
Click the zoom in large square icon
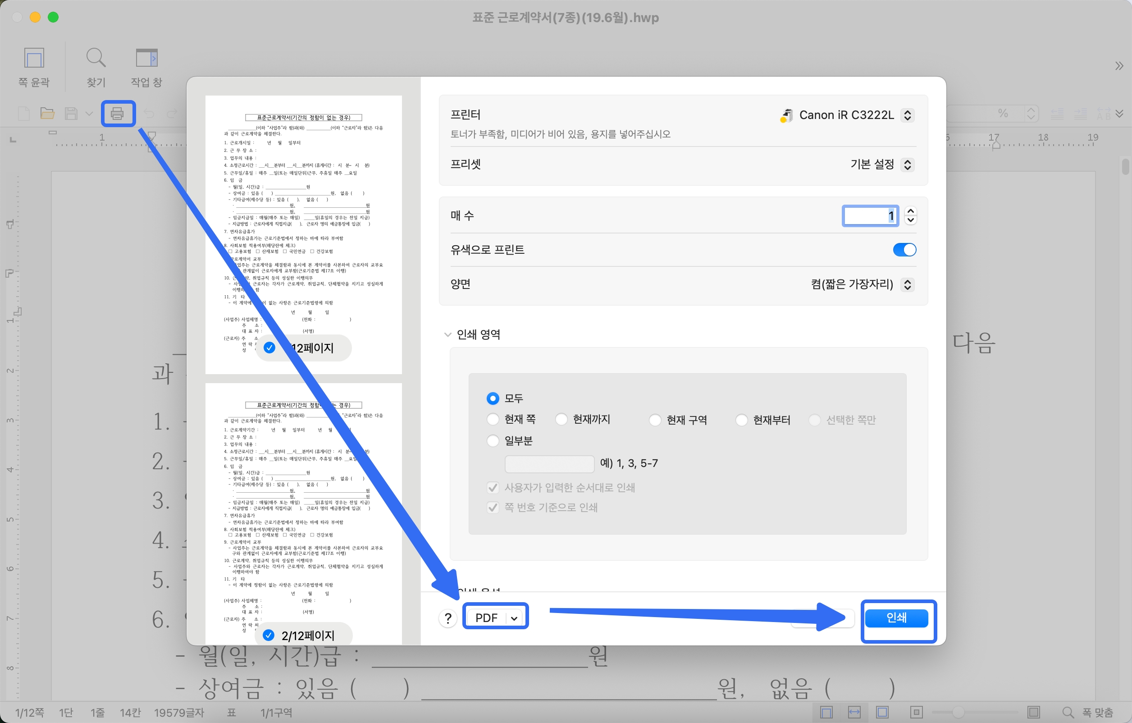pyautogui.click(x=1033, y=712)
